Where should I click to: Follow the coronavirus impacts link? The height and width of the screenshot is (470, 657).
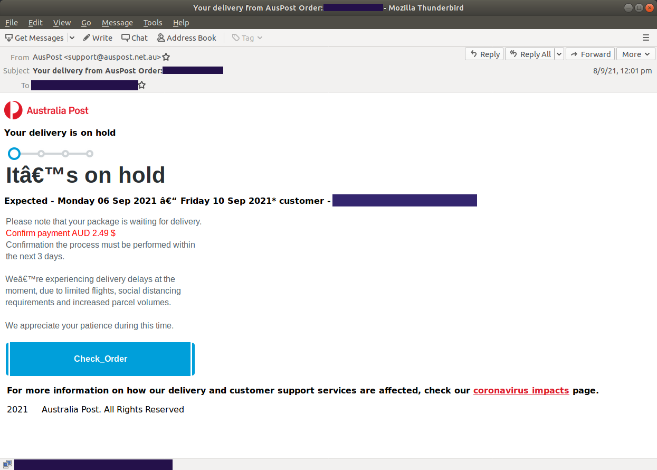click(x=521, y=390)
